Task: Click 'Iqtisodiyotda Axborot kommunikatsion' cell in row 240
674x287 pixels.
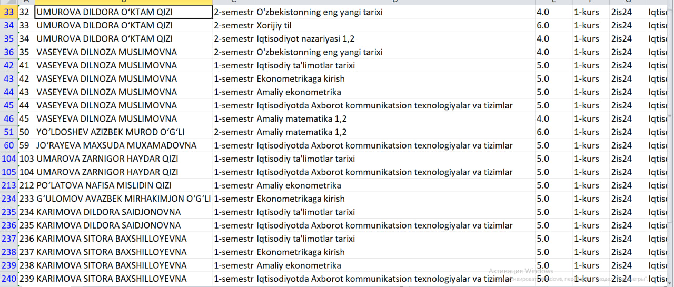Action: [395, 279]
